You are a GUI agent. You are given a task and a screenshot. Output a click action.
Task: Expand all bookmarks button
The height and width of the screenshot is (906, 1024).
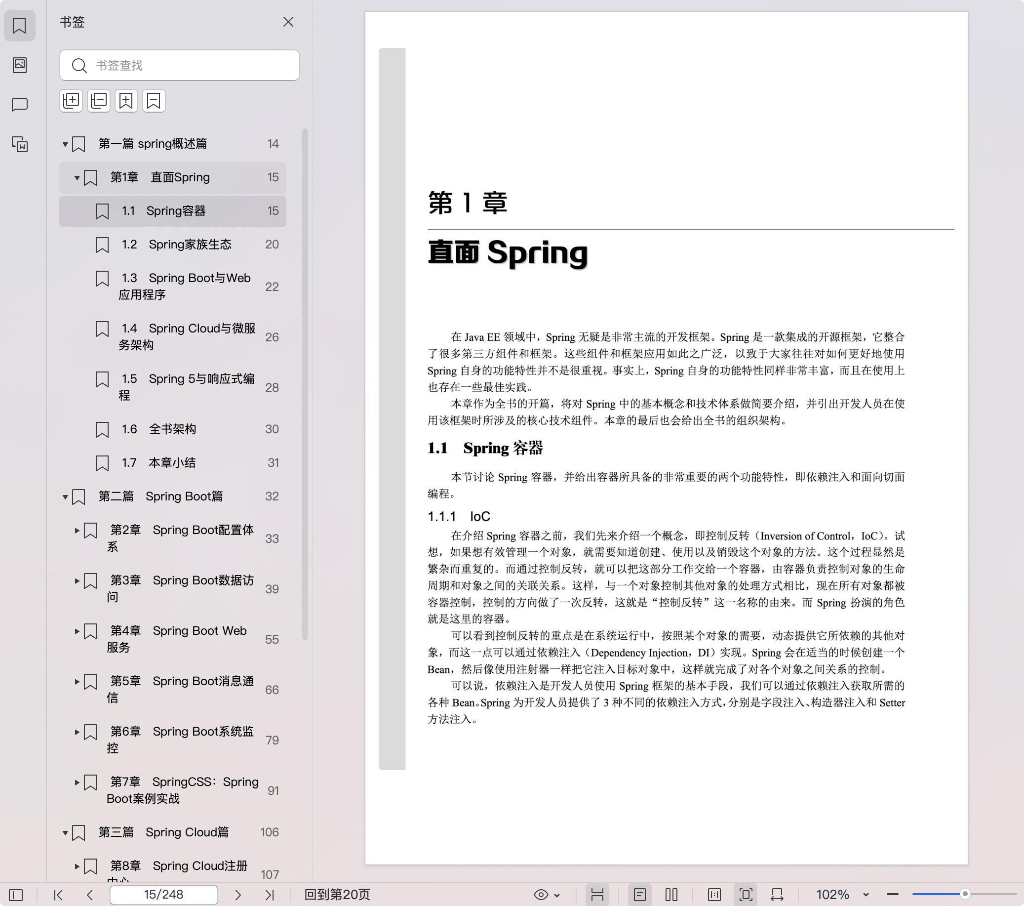point(71,101)
